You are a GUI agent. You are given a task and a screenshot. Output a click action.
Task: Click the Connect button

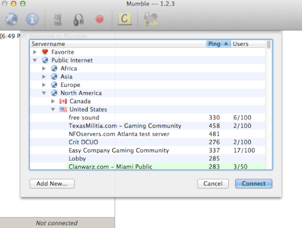point(253,184)
